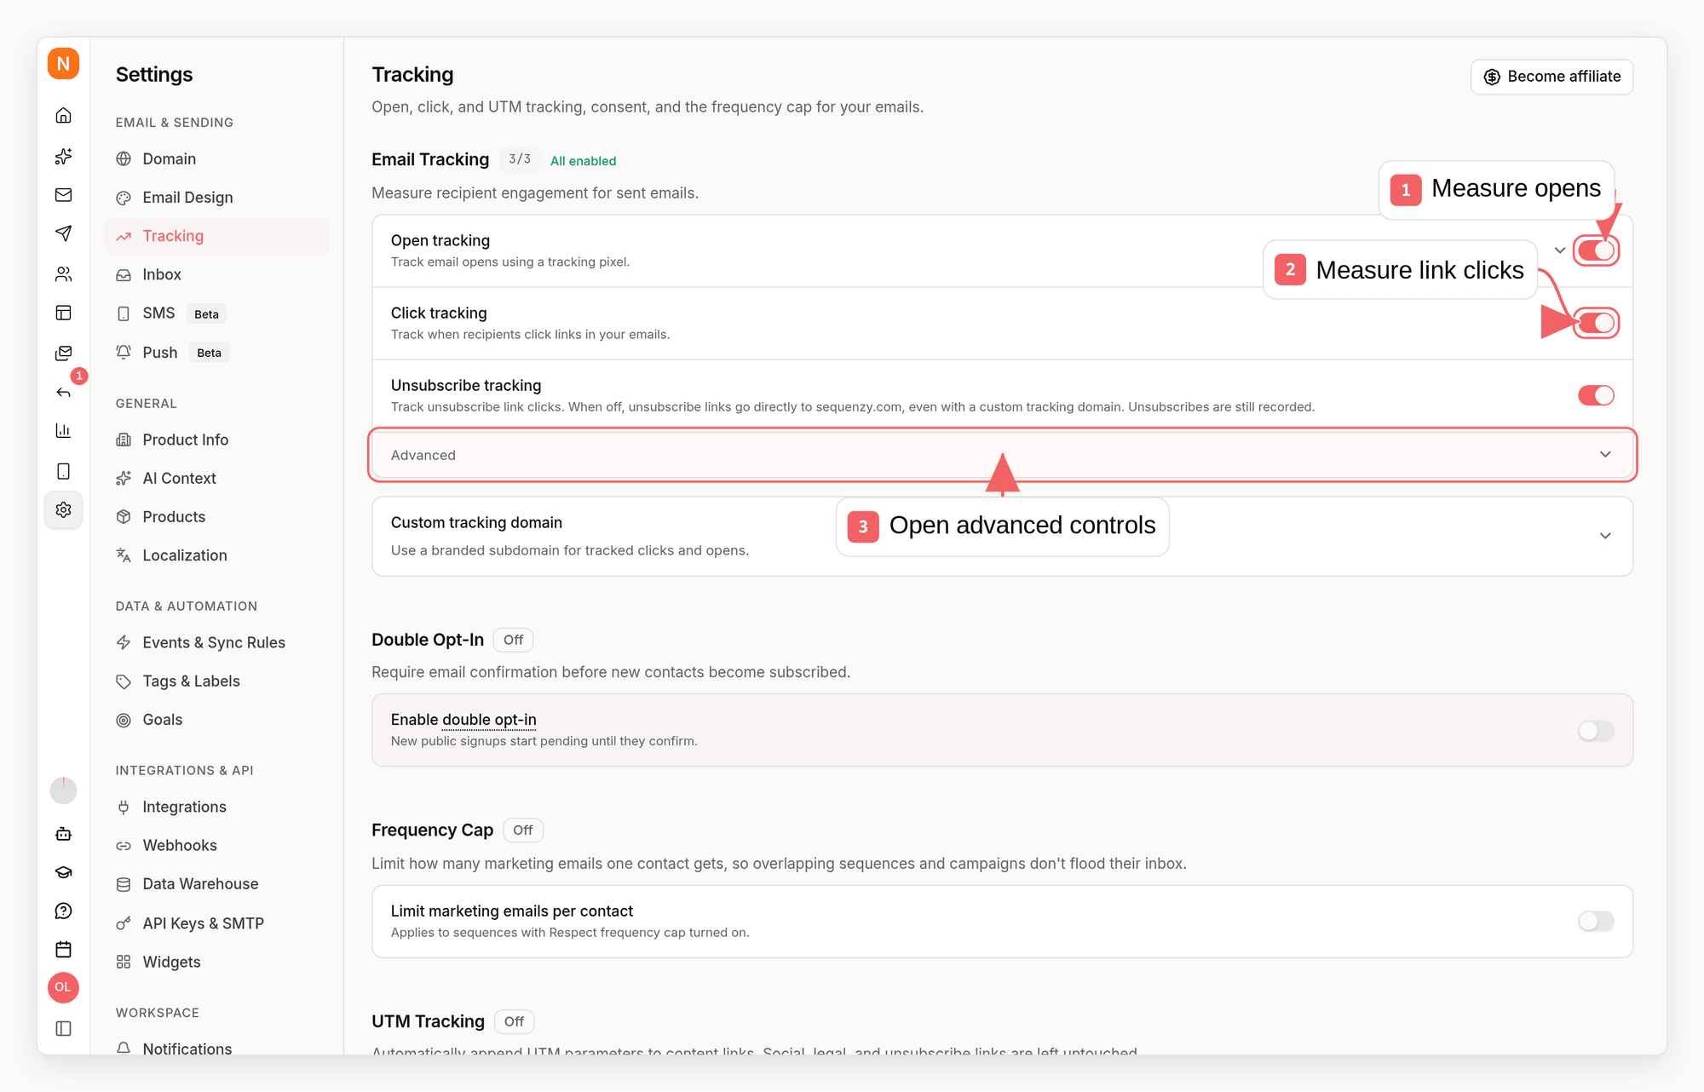Enable the double opt-in switch

pos(1596,731)
